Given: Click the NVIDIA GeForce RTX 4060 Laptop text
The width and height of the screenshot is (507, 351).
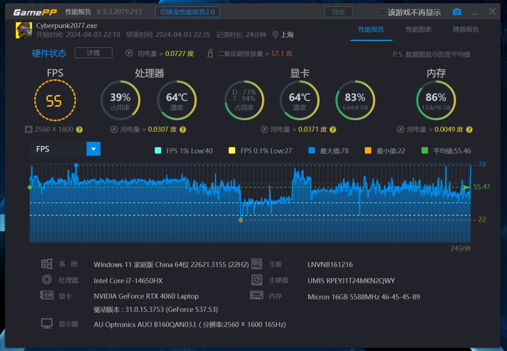Looking at the screenshot, I should pyautogui.click(x=146, y=296).
